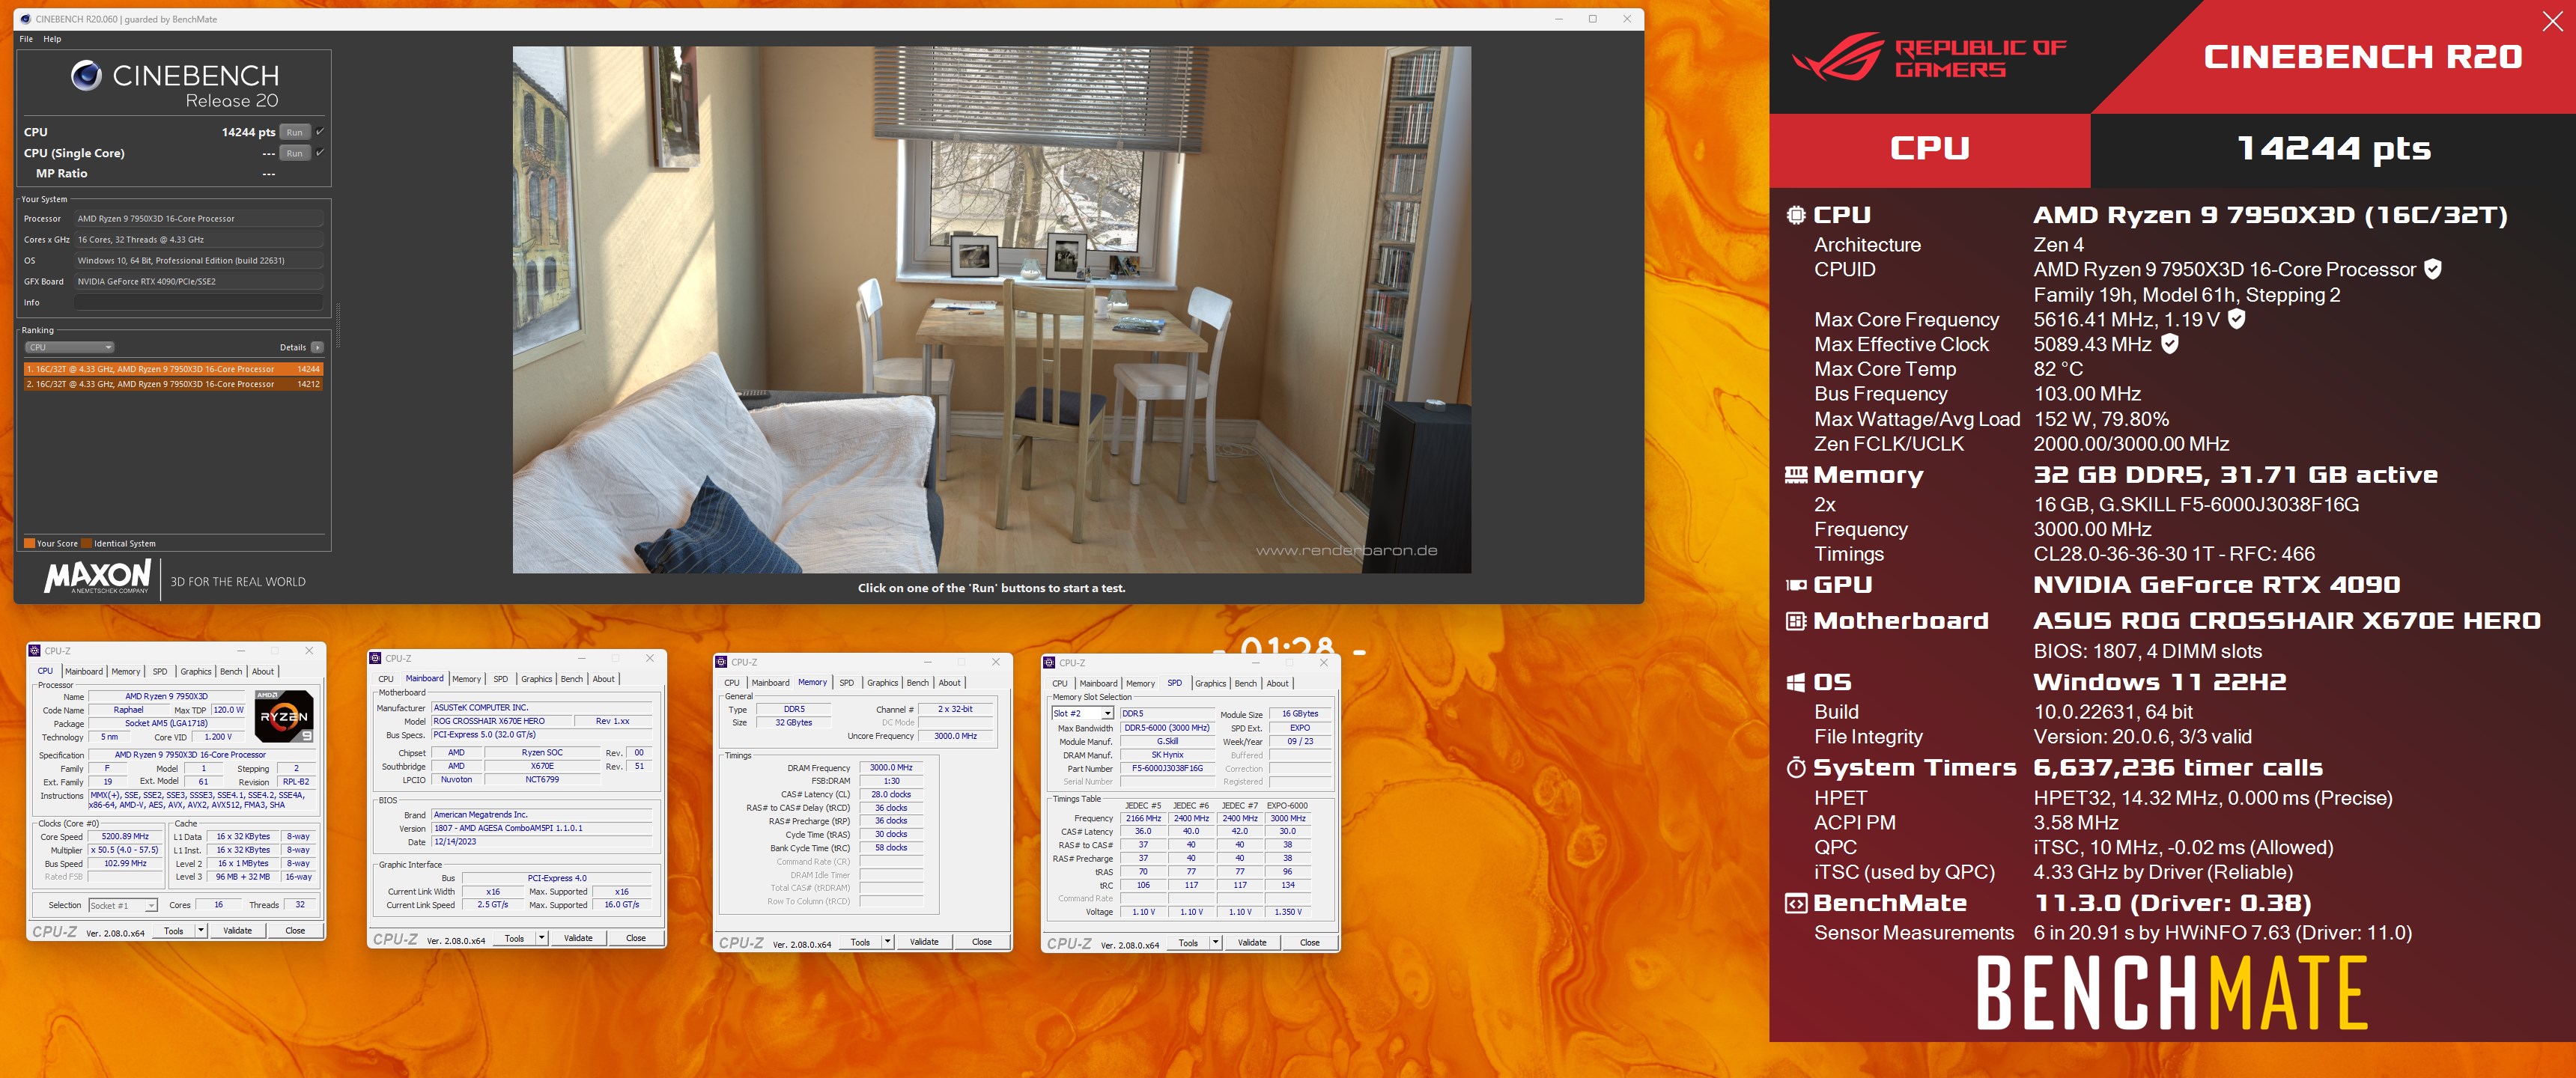This screenshot has width=2576, height=1078.
Task: Click the brown Identical System legend square
Action: point(86,544)
